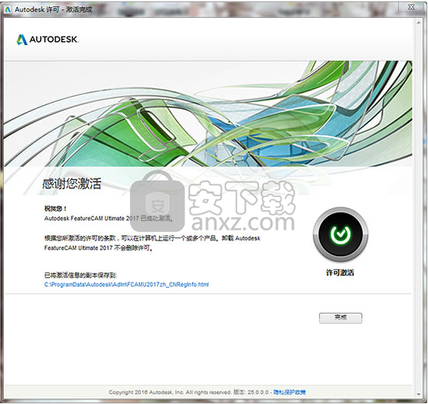Click the 感谢您激活 heading text

pos(72,183)
